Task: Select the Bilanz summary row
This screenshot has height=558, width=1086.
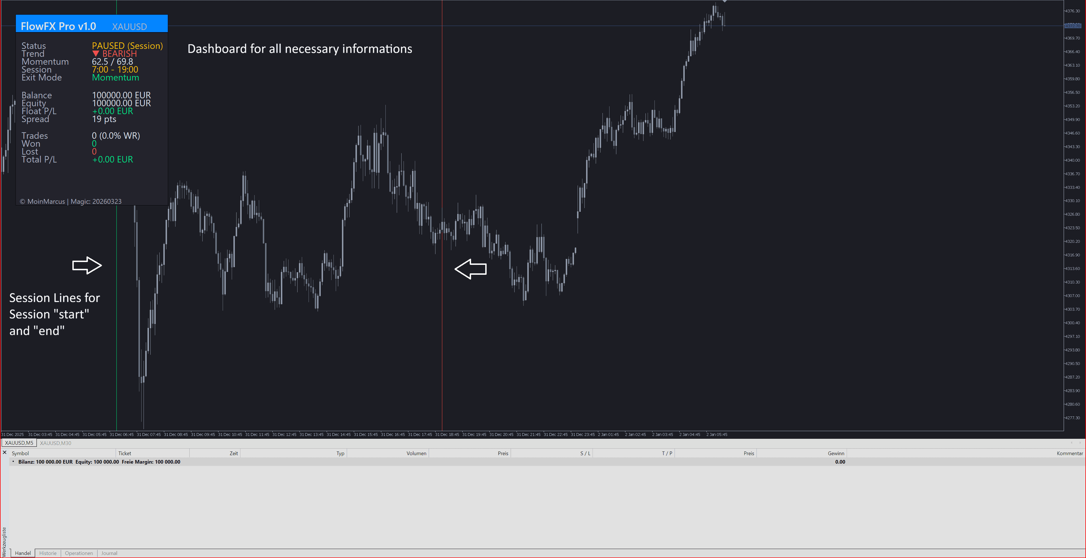Action: 547,462
